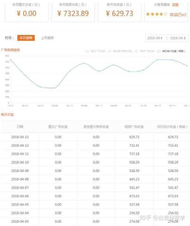190x226 pixels.
Task: Click the end date field of range
Action: tap(178, 38)
